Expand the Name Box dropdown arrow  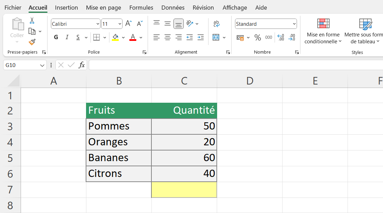[x=42, y=65]
